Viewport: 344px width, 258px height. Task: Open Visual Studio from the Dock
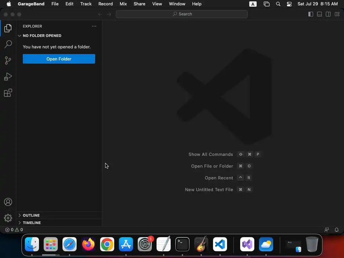pos(247,244)
